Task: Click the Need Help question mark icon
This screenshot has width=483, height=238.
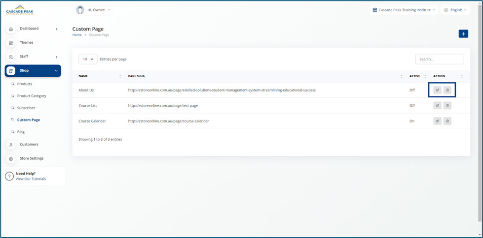Action: point(9,176)
